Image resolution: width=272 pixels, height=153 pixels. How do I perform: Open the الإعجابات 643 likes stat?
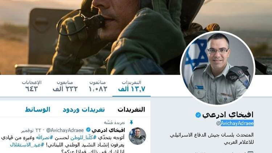[32, 86]
